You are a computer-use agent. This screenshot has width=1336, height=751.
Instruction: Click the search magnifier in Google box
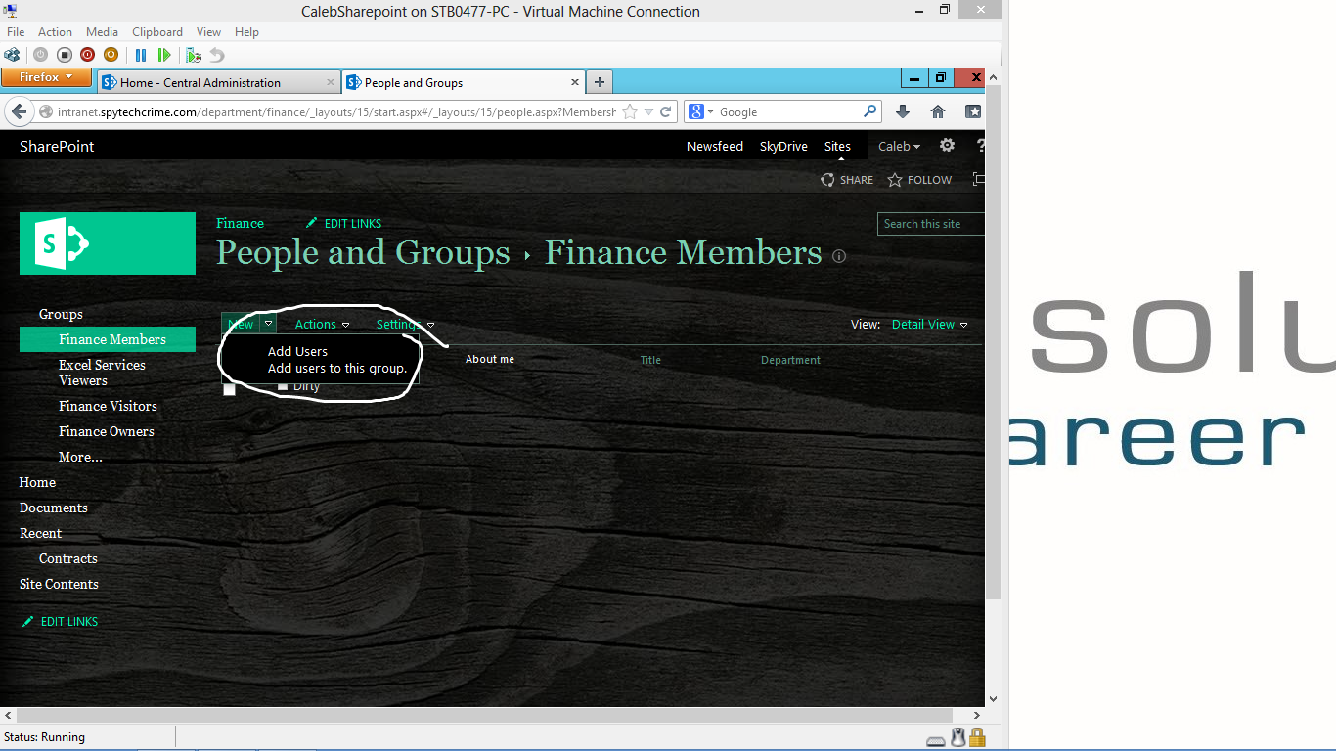point(869,111)
